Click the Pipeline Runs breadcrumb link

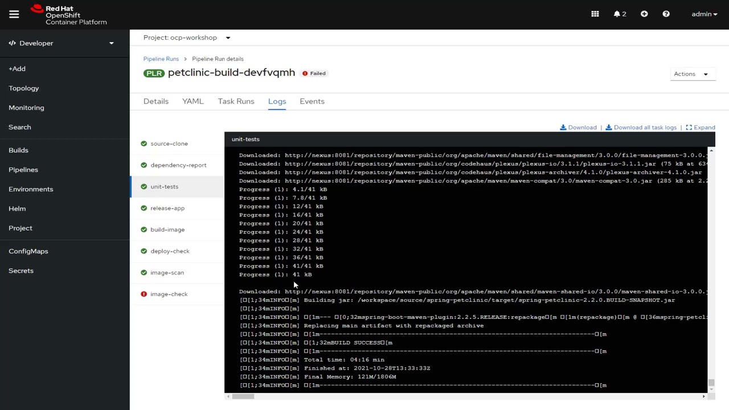coord(161,59)
